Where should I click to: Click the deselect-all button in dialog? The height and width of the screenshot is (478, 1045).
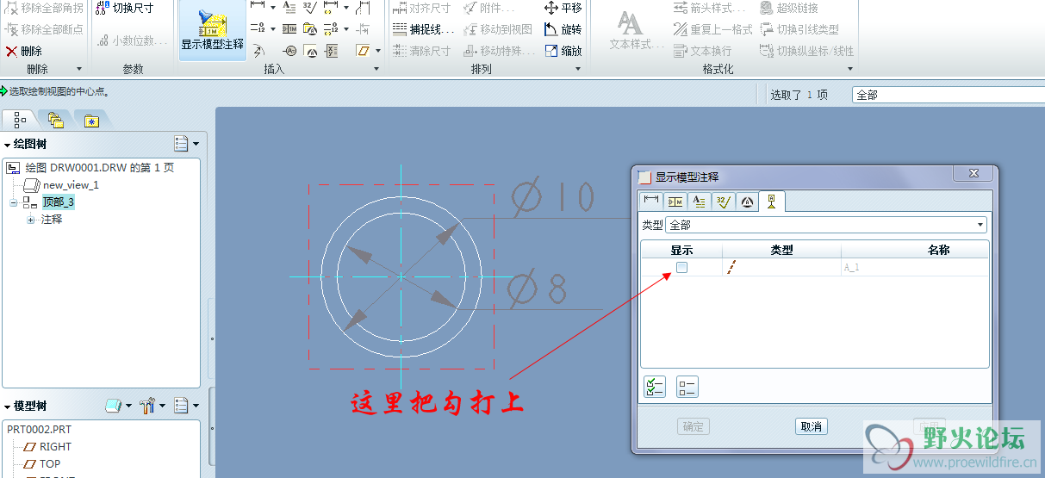point(687,388)
